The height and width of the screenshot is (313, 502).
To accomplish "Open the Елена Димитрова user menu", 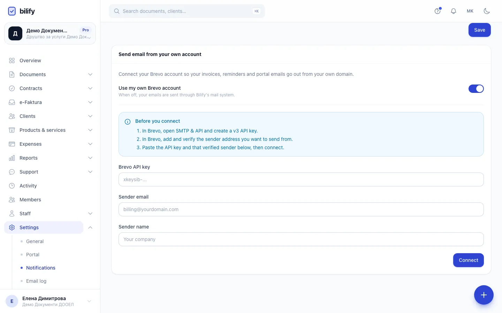I will 50,301.
